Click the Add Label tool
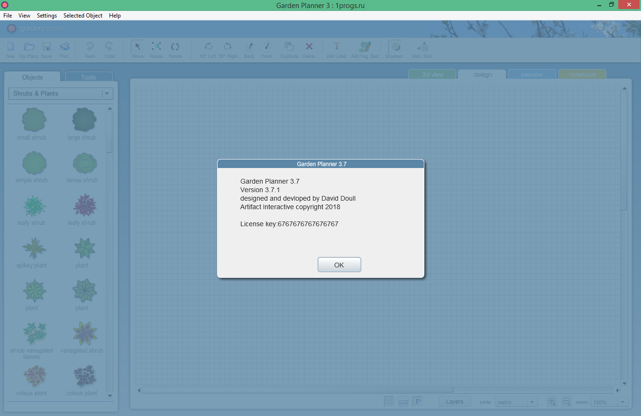Image resolution: width=641 pixels, height=416 pixels. [x=337, y=47]
